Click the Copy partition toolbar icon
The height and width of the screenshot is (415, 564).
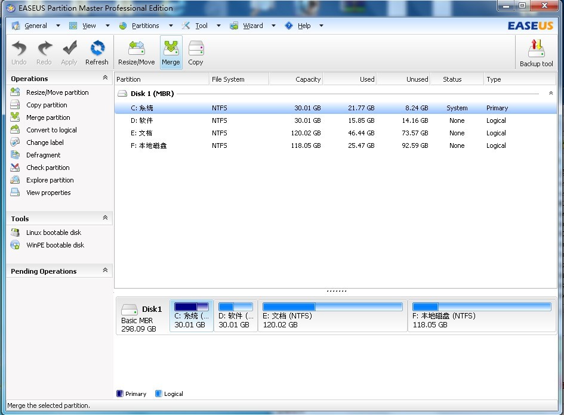196,52
